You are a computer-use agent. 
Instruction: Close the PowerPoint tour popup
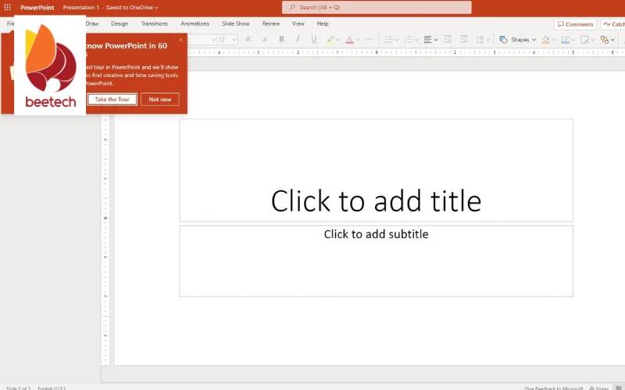pyautogui.click(x=181, y=40)
